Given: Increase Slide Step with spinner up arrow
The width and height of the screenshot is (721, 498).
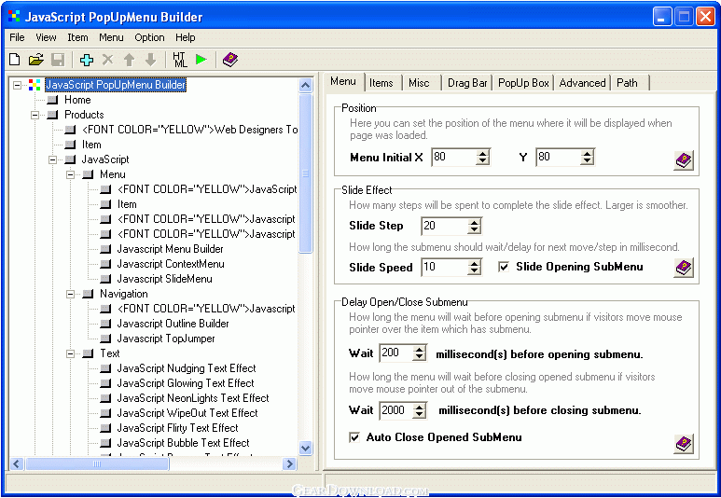Looking at the screenshot, I should (475, 222).
